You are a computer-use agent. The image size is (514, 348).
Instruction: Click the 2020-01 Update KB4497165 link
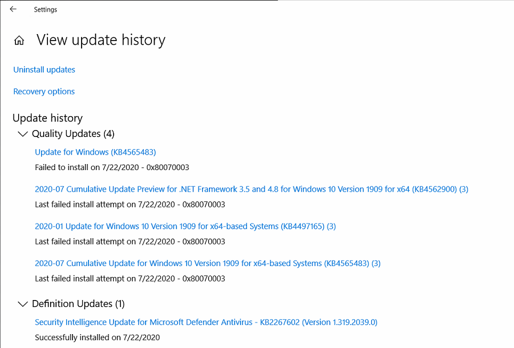point(185,226)
